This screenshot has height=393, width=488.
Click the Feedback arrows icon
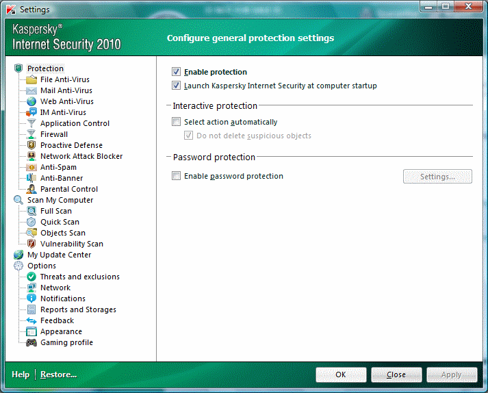31,320
